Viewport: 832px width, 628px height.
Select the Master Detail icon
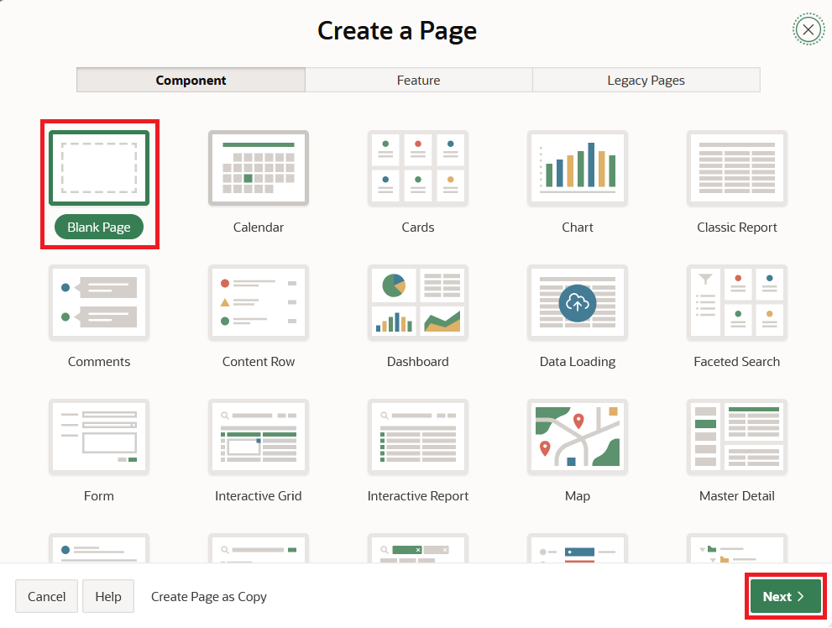tap(737, 437)
